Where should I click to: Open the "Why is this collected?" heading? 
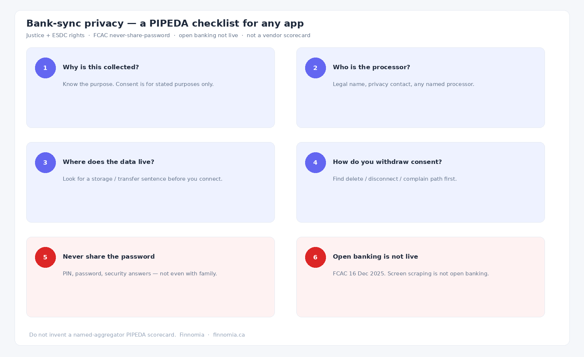click(x=101, y=67)
